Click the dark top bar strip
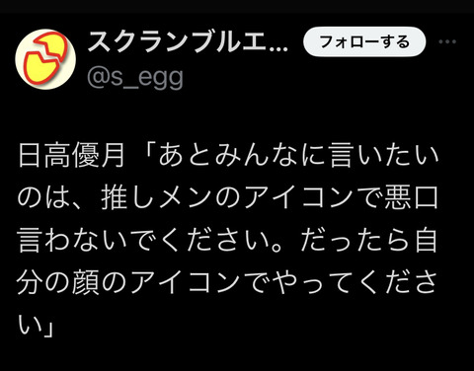The image size is (474, 371). pos(237,6)
